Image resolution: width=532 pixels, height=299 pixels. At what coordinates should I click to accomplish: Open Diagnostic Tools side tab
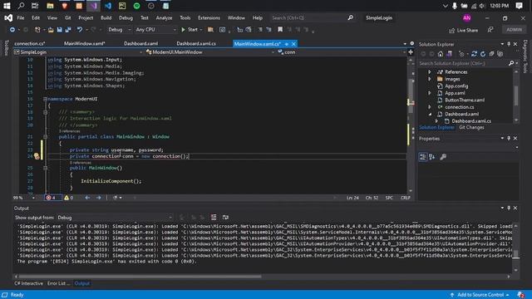(525, 56)
